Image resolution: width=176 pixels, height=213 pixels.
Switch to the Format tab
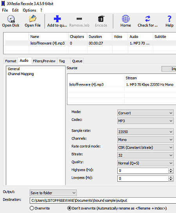(x=11, y=61)
